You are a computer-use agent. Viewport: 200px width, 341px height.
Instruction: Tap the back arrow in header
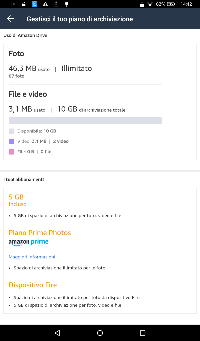tap(11, 19)
